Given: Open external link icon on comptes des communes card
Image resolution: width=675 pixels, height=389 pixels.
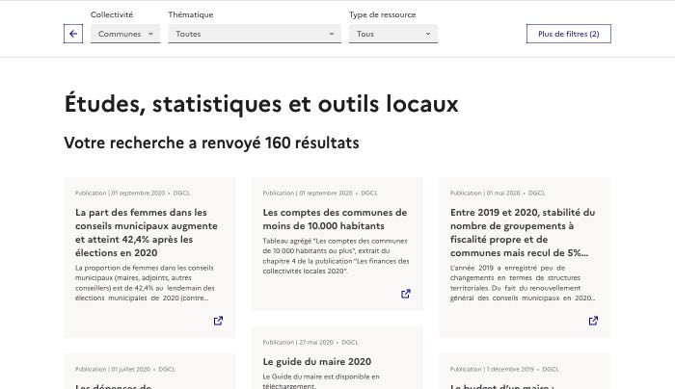Looking at the screenshot, I should point(406,294).
